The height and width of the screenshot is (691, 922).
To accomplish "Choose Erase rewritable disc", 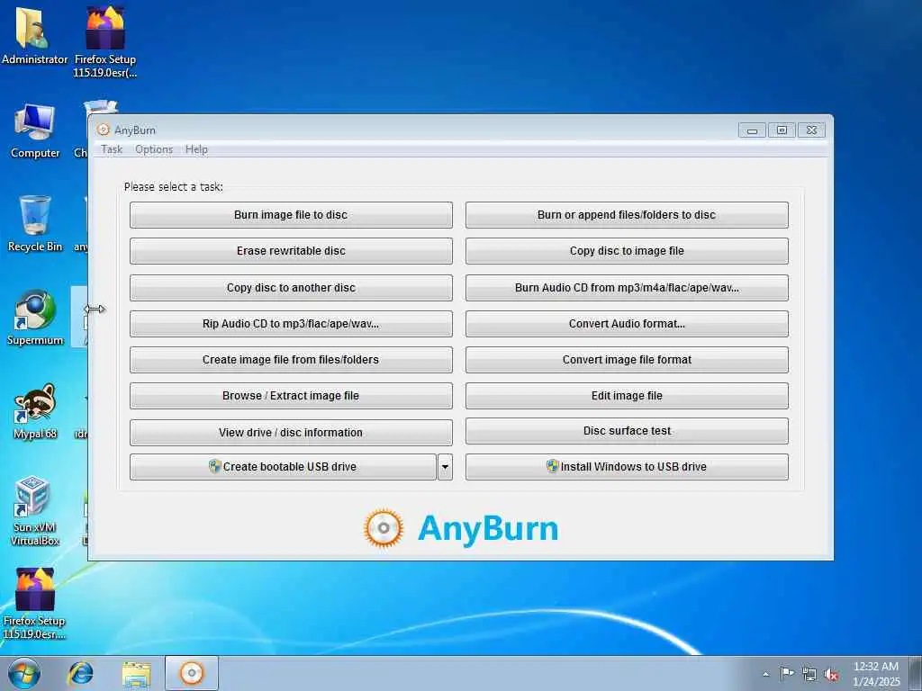I will (x=291, y=251).
